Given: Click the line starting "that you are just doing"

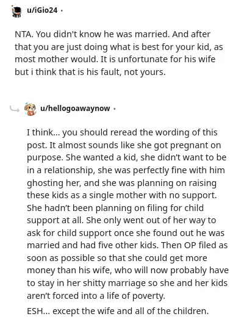Looking at the screenshot, I should pos(119,47).
